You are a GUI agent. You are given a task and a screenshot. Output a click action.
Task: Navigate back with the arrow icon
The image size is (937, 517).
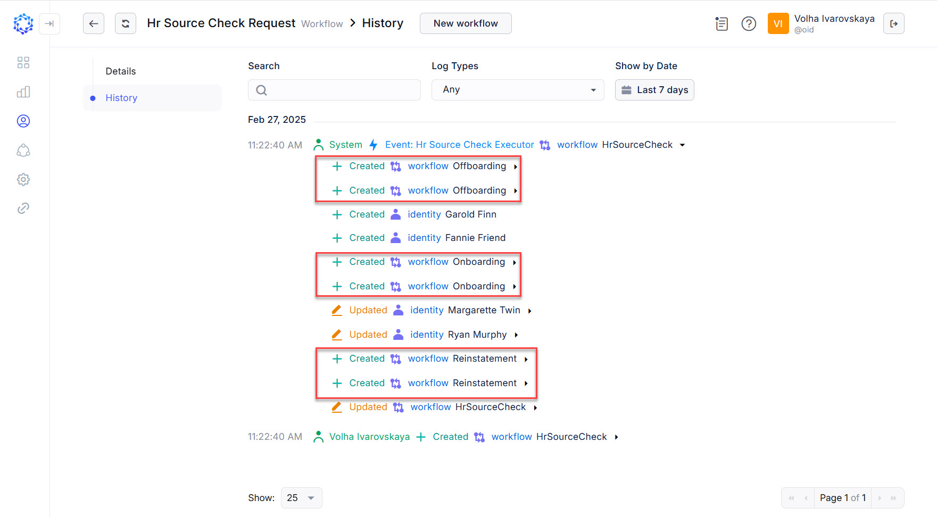pyautogui.click(x=93, y=23)
